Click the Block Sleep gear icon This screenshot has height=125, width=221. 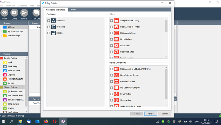[117, 45]
